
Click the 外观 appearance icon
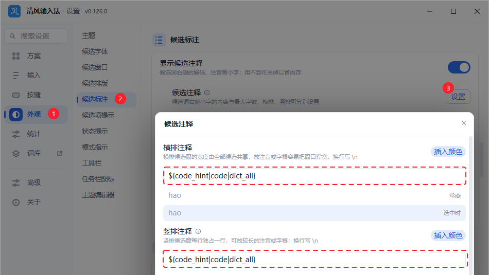click(16, 115)
